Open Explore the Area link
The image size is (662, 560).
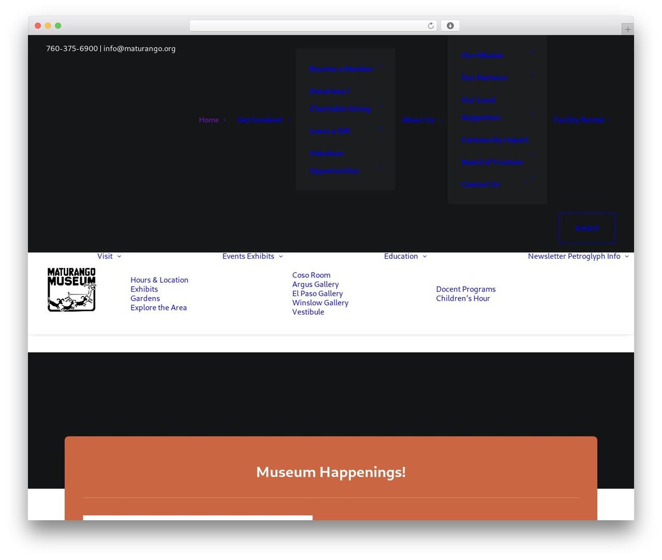click(x=159, y=308)
